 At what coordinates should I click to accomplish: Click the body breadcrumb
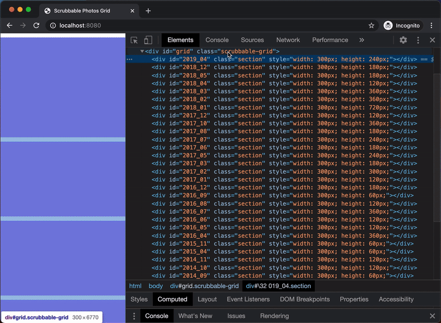click(155, 286)
